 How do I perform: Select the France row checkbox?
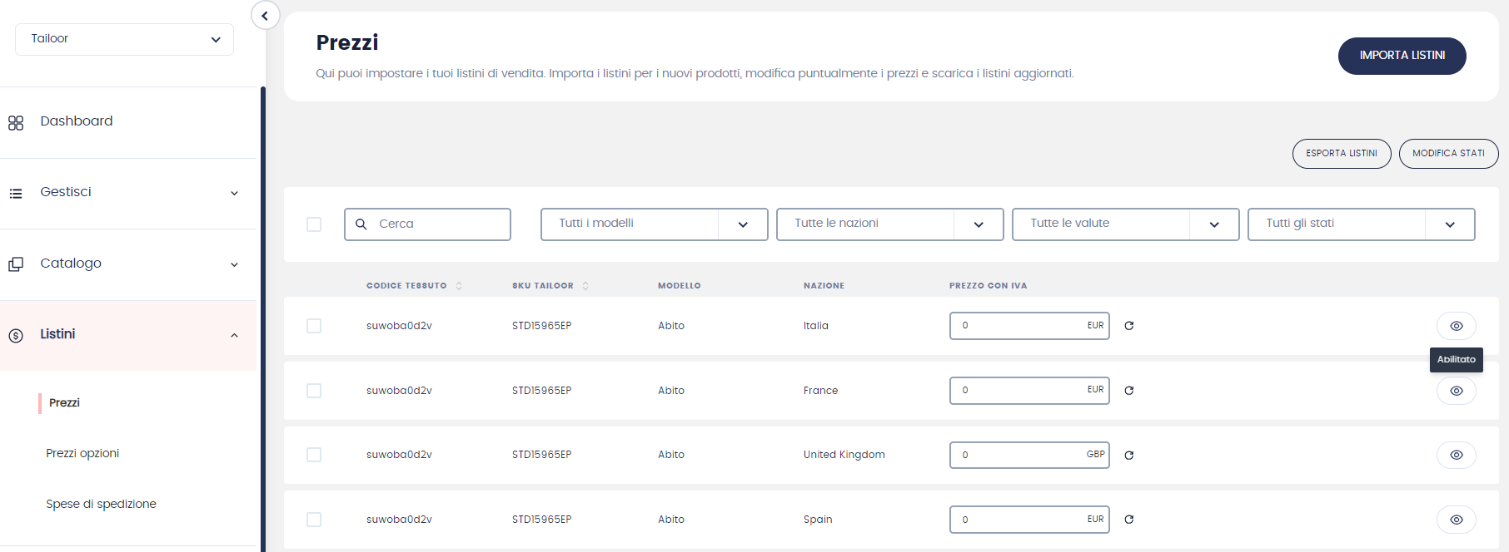[314, 391]
